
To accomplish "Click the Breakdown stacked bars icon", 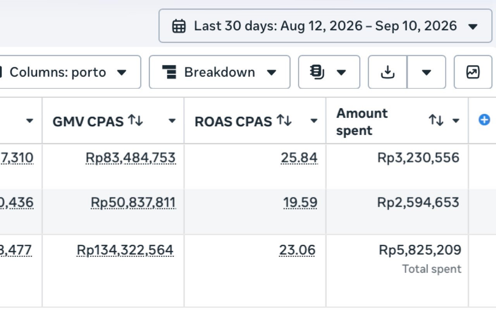I will tap(169, 72).
